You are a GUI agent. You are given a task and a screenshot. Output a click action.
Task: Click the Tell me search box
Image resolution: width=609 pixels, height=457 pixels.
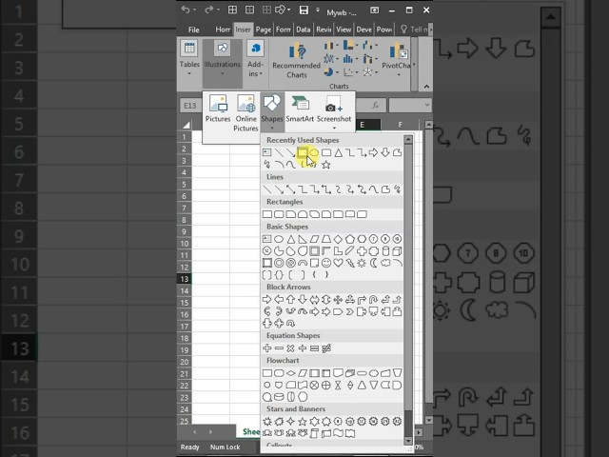(x=416, y=30)
